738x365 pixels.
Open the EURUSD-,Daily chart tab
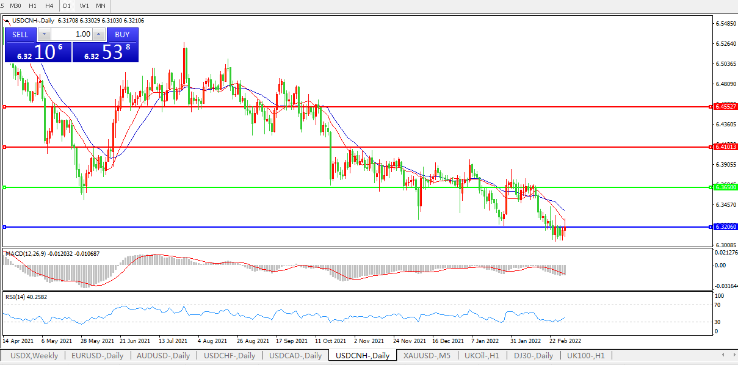tap(97, 355)
